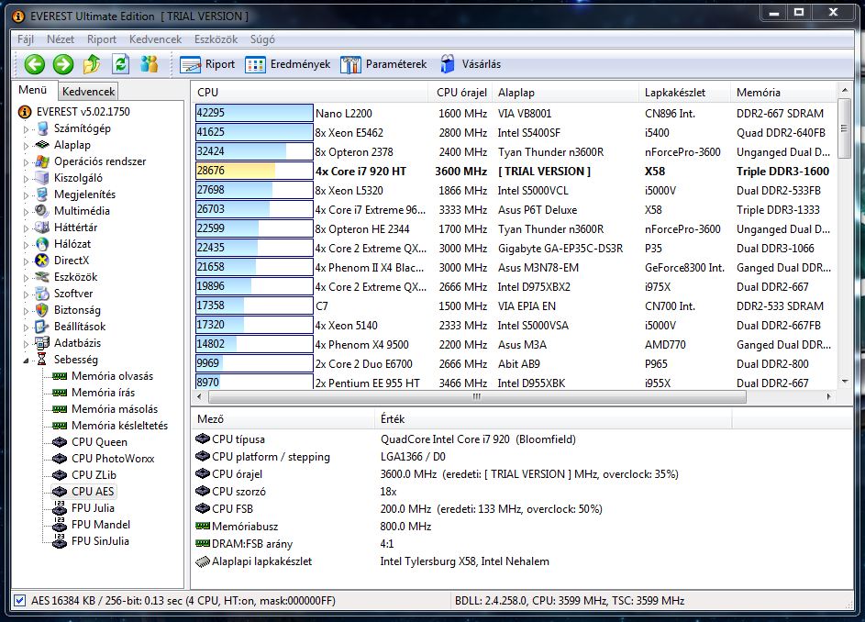Sort by the Lapkakészlet column header
This screenshot has height=622, width=865.
(x=684, y=92)
